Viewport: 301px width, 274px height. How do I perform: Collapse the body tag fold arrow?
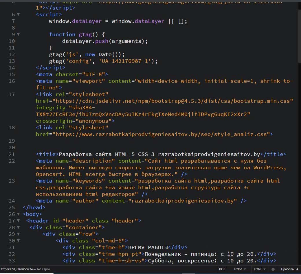click(x=19, y=214)
